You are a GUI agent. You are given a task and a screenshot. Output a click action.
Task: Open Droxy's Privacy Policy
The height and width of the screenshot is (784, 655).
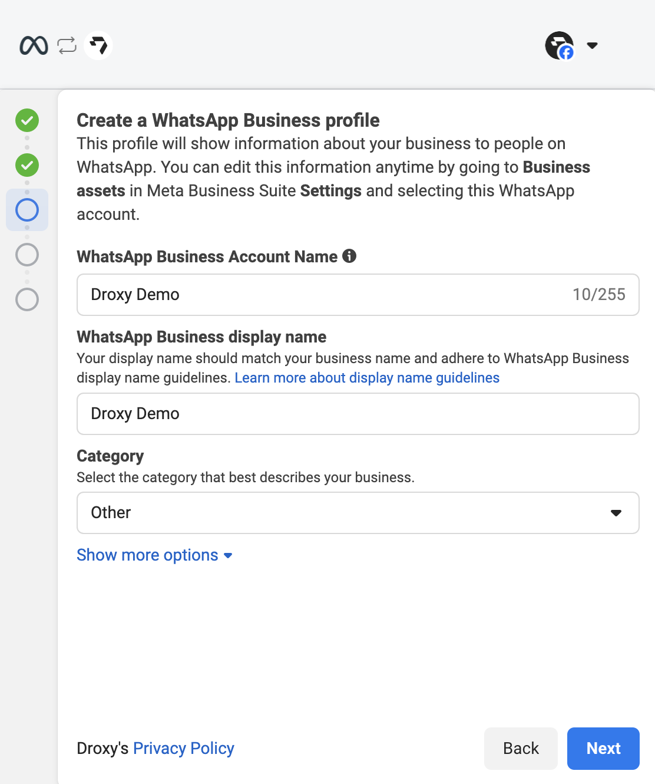pos(183,748)
